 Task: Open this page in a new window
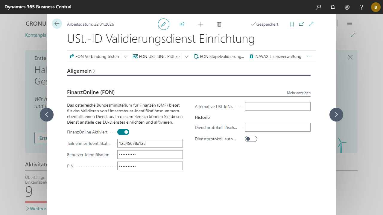click(x=302, y=24)
